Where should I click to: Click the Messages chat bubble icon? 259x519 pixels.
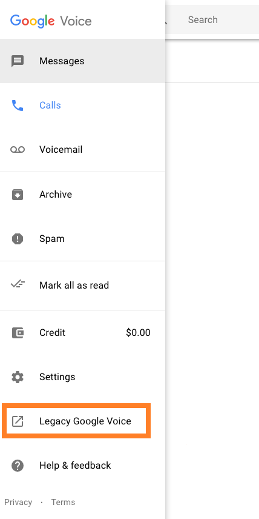(18, 61)
